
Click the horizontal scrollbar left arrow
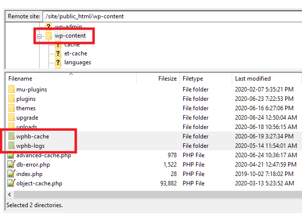click(9, 195)
